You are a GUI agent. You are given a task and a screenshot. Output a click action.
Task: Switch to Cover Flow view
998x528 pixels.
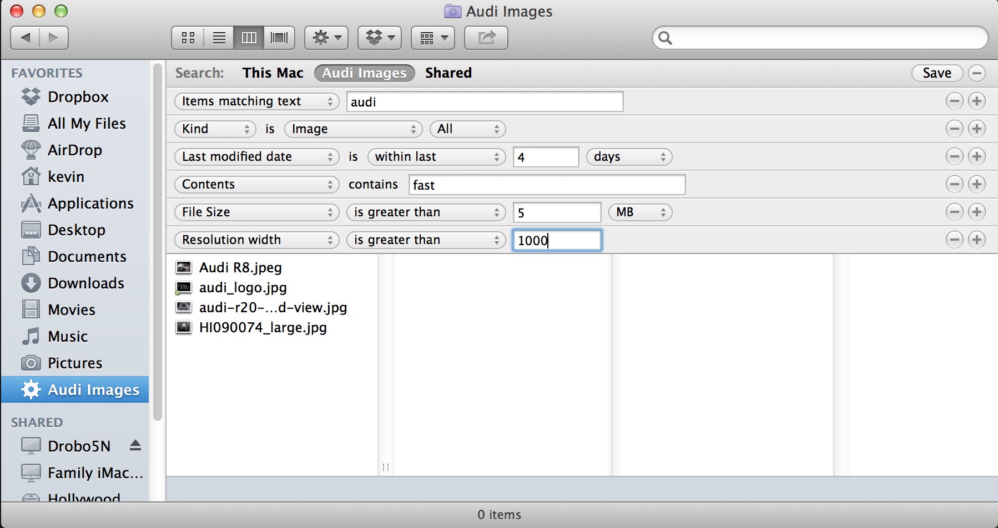[279, 38]
